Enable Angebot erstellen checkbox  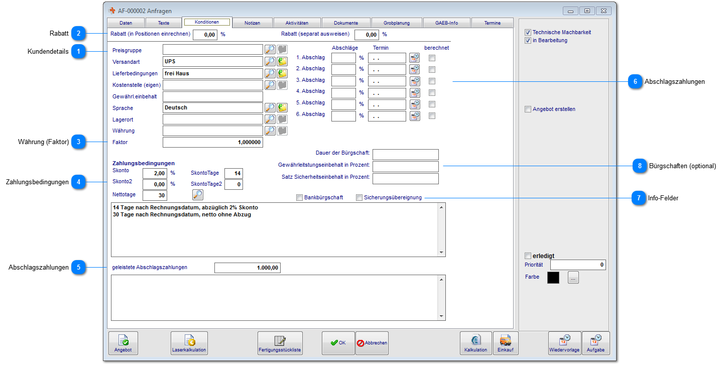coord(528,109)
